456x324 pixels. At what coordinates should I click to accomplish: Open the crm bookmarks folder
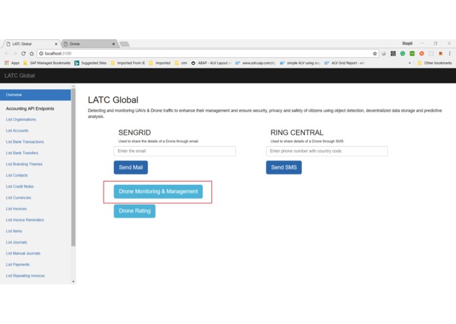pos(180,63)
